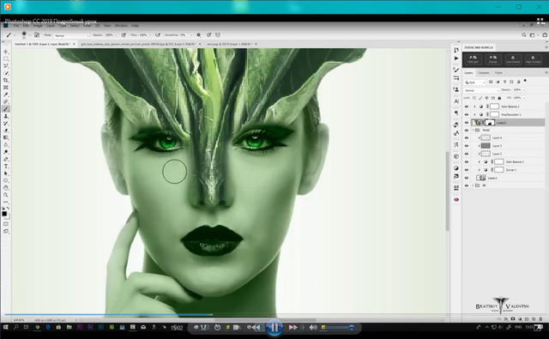Hide the Color Balance 1 layer
The image size is (549, 339).
tap(467, 162)
